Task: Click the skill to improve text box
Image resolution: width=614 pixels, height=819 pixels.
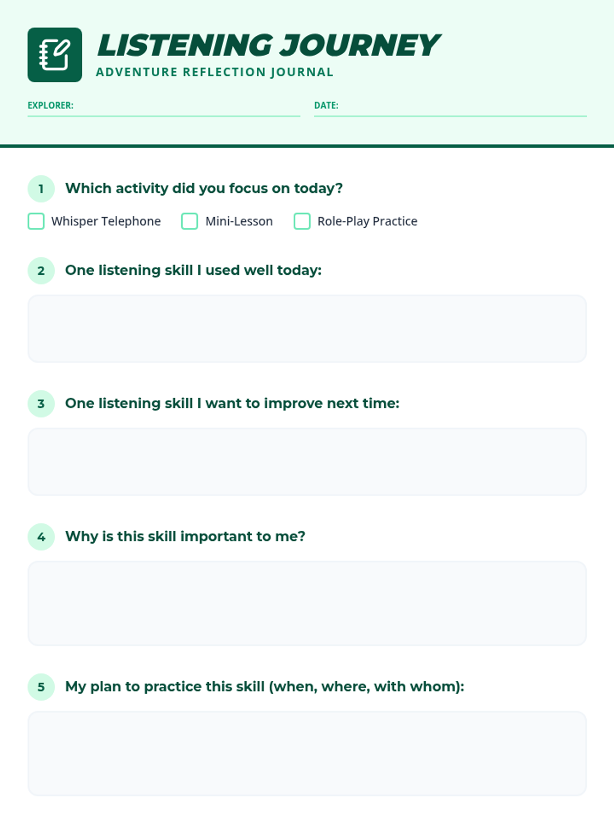Action: (307, 462)
